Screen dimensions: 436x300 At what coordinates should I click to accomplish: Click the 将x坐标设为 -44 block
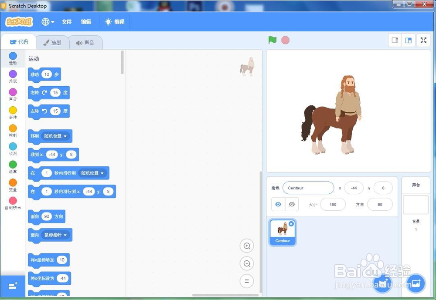click(50, 279)
